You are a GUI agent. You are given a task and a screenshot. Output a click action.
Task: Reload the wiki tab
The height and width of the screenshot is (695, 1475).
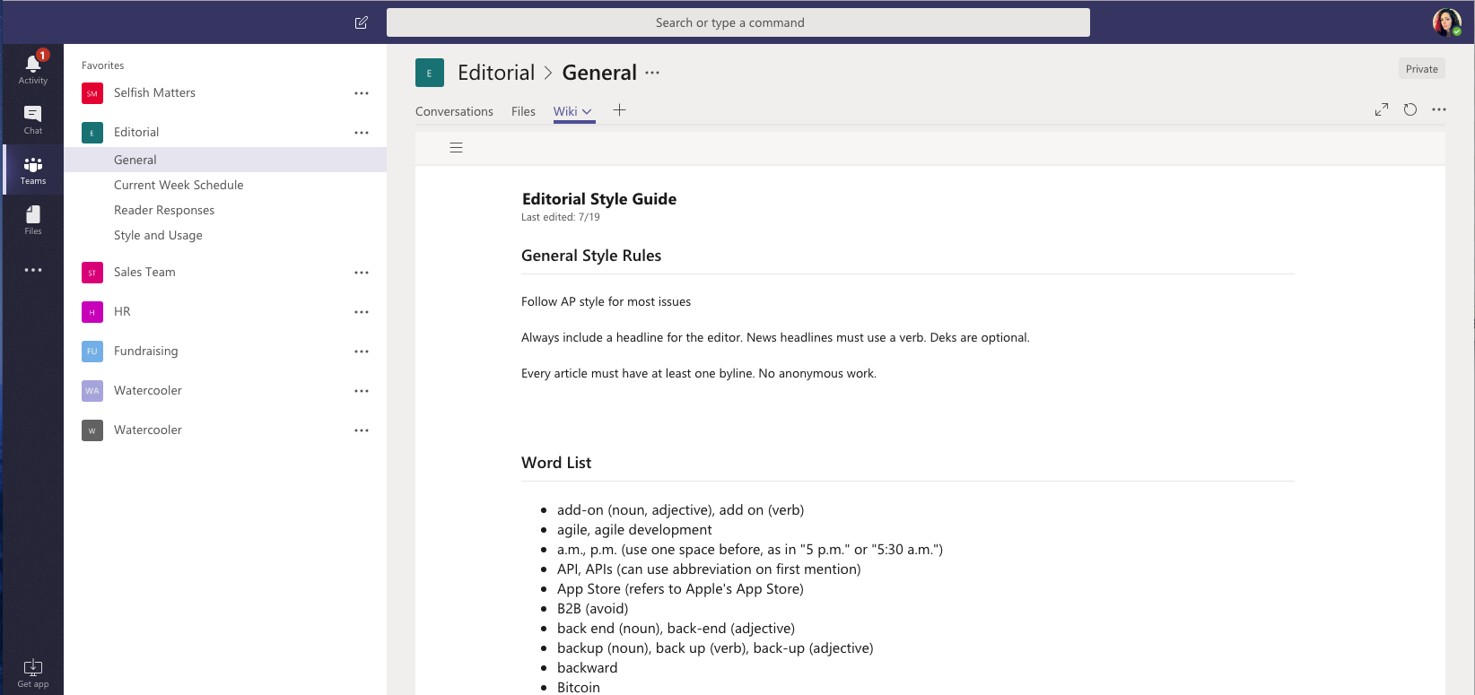click(x=1410, y=109)
